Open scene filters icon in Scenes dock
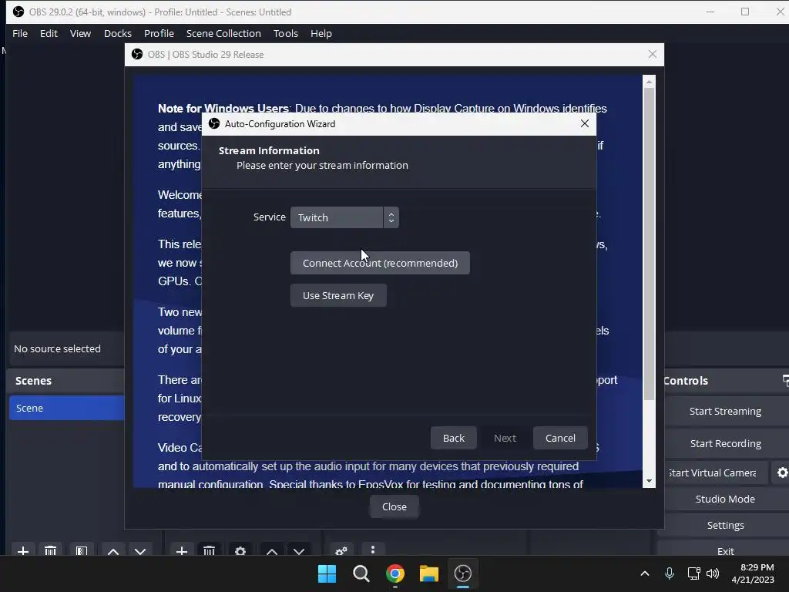The height and width of the screenshot is (592, 789). click(x=82, y=551)
